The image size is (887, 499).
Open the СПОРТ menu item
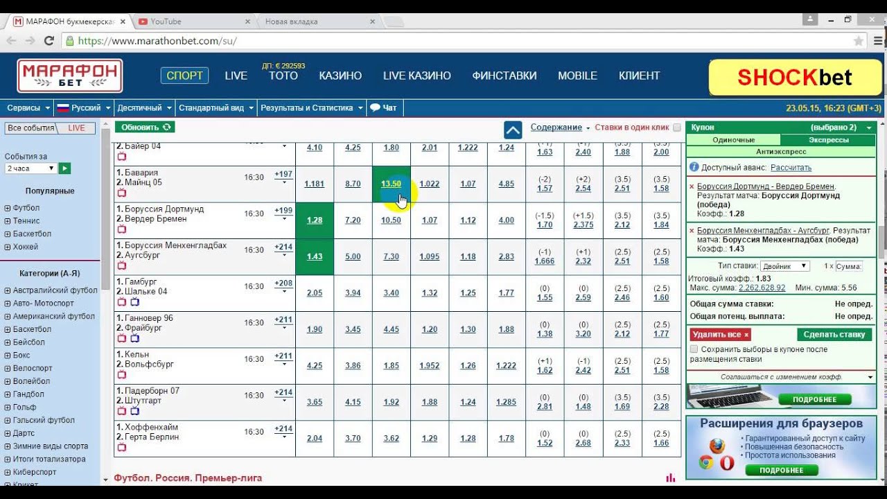pos(184,76)
